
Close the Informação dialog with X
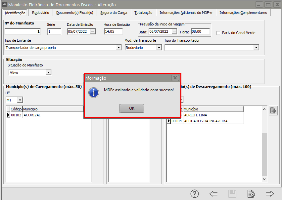[x=175, y=78]
